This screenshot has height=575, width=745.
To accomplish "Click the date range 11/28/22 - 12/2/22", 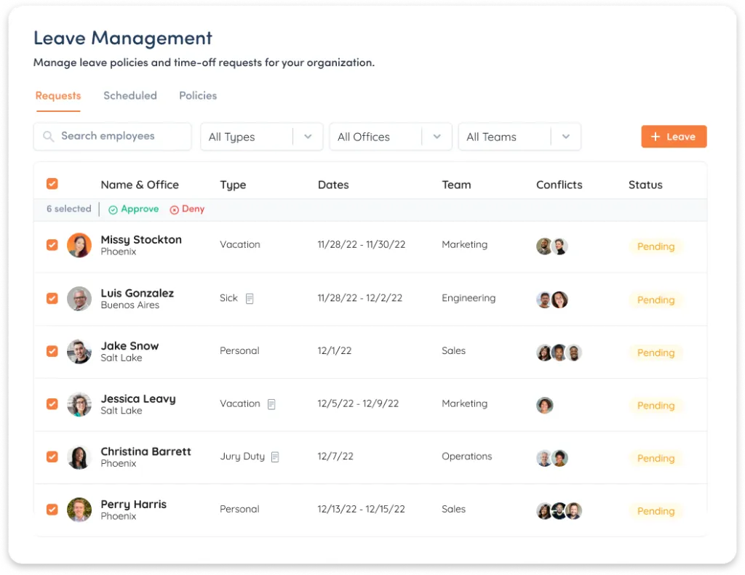I will point(359,298).
